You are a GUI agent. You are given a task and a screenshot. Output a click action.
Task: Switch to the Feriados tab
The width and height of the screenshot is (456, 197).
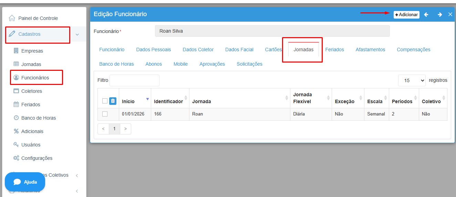point(334,50)
